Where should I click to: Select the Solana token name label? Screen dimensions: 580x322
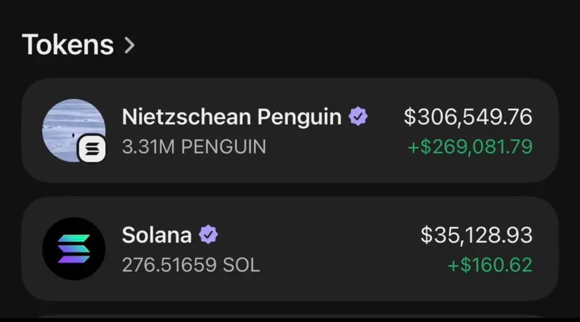157,235
